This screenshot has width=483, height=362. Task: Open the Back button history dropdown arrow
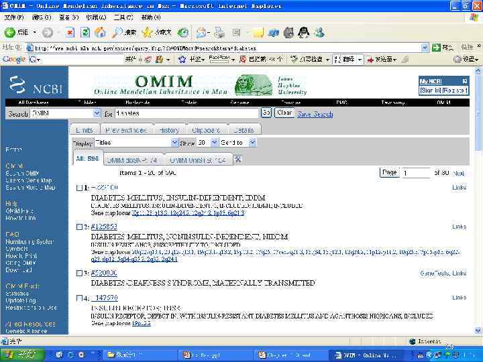pyautogui.click(x=34, y=32)
